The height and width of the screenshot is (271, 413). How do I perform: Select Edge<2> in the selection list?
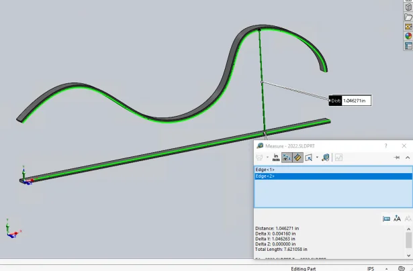pos(333,176)
